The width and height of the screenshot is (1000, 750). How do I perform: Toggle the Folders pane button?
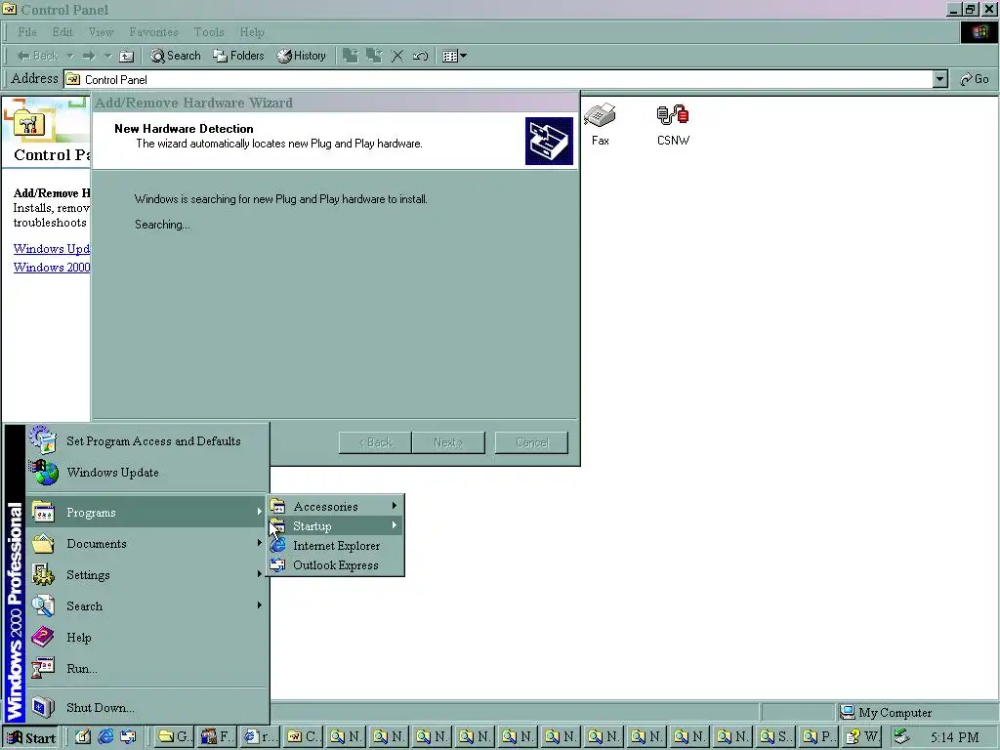(238, 56)
